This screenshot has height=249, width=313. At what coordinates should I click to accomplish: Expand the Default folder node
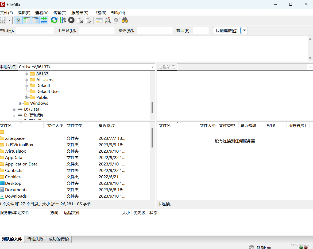[x=26, y=86]
